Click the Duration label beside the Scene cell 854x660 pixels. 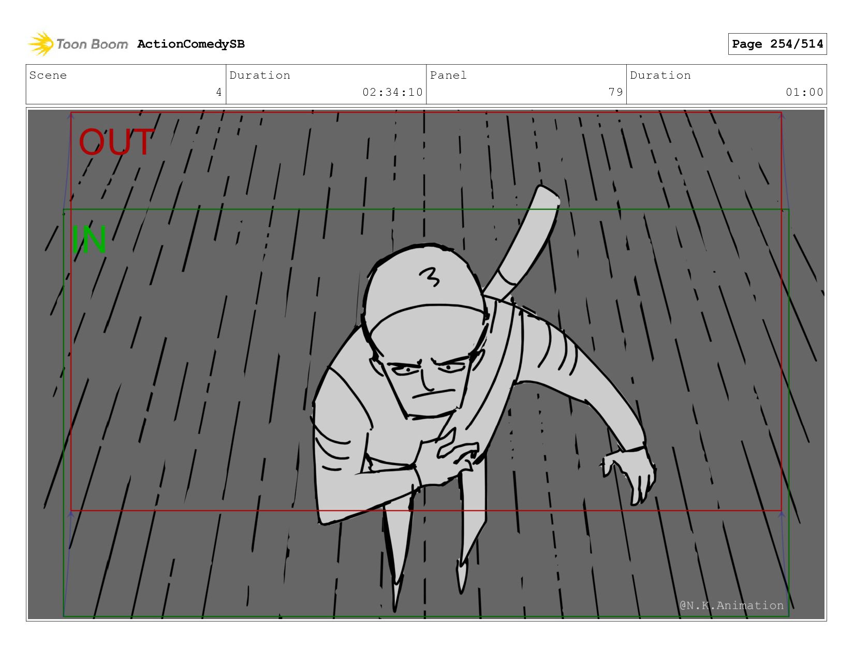point(260,75)
